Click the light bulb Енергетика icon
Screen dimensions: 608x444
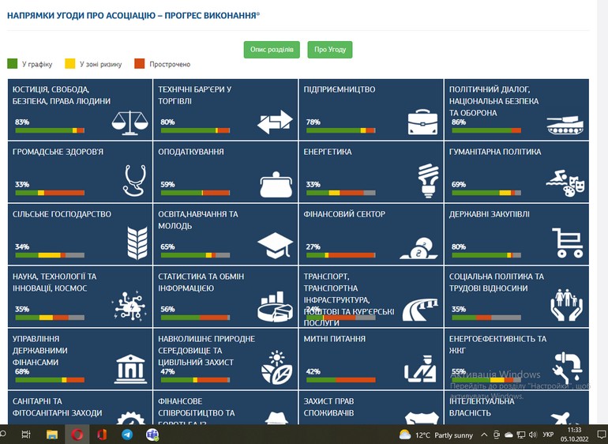pyautogui.click(x=428, y=180)
